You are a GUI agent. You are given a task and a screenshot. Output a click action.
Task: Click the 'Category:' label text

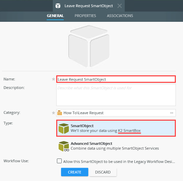point(12,112)
